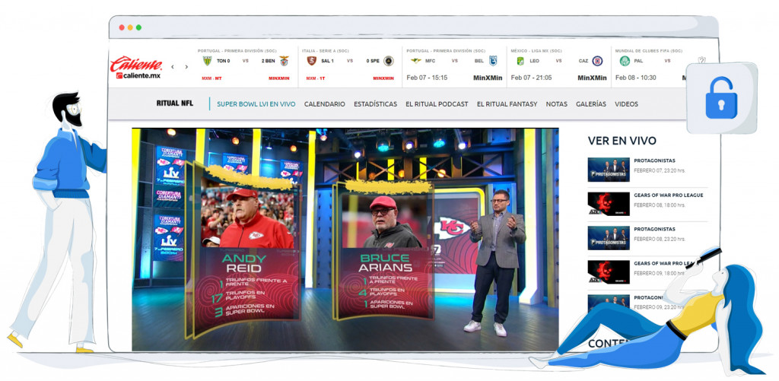Select the CAZ Cruz Azul crest
The height and width of the screenshot is (381, 779).
pos(597,61)
